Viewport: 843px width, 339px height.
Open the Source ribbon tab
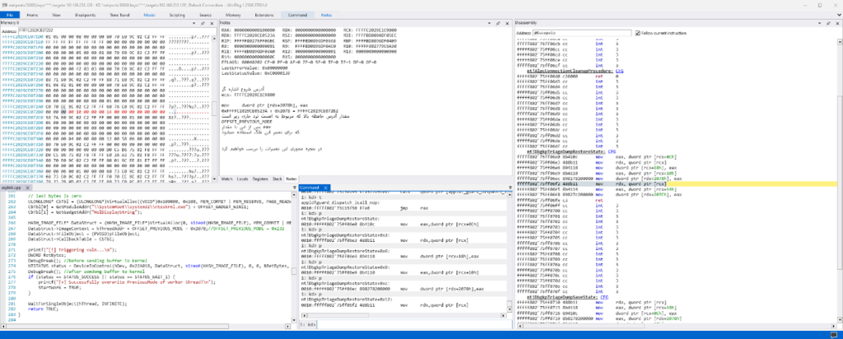click(x=205, y=15)
